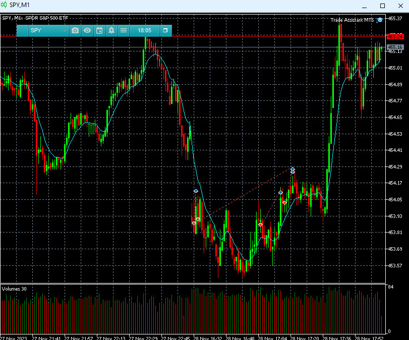Viewport: 409px width, 340px height.
Task: Click the Volumes 30 indicator label
Action: pyautogui.click(x=14, y=289)
